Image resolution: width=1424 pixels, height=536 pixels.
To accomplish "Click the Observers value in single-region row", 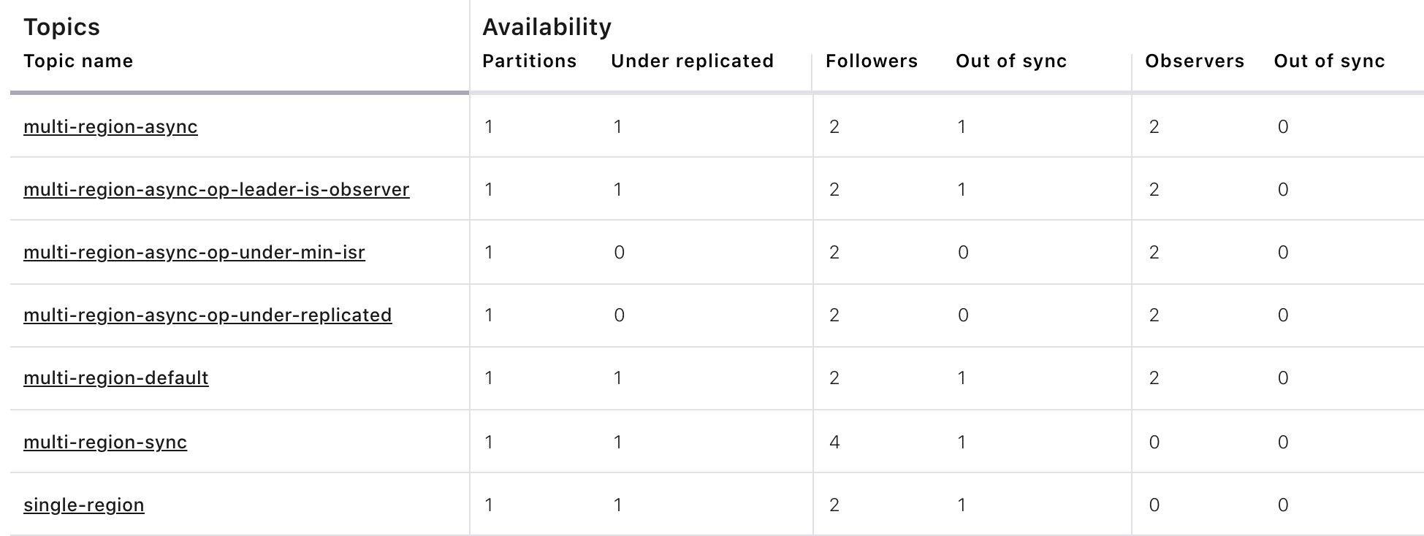I will 1154,505.
